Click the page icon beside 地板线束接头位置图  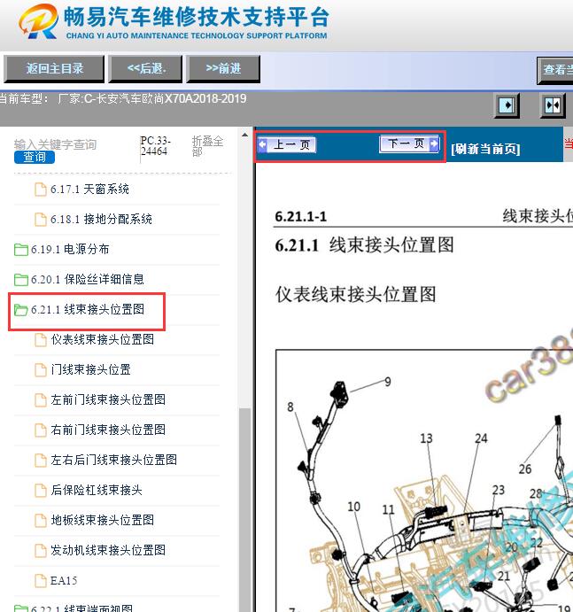[41, 520]
